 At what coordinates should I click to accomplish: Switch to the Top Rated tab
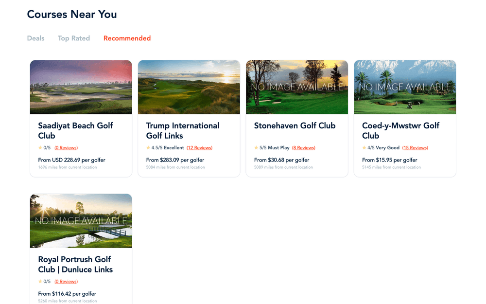tap(74, 38)
